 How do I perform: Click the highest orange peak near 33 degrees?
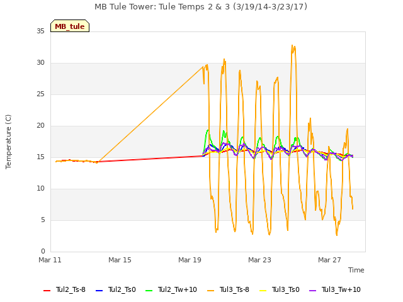[292, 45]
